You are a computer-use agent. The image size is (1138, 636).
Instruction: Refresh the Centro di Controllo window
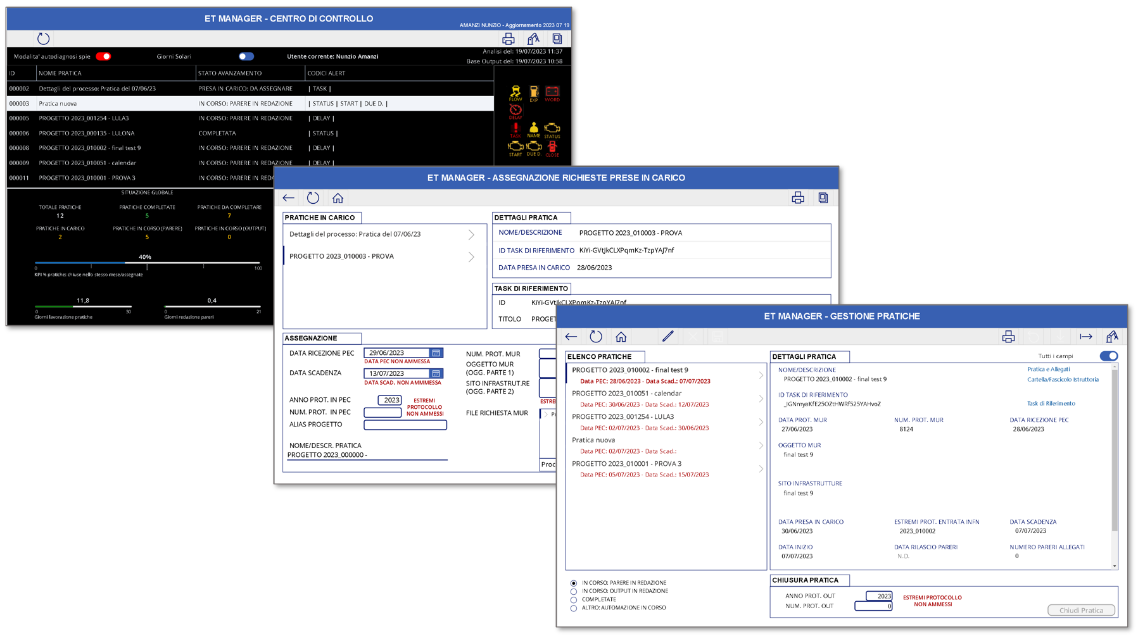(x=43, y=39)
